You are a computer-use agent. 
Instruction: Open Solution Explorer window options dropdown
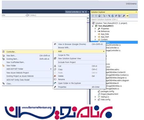tap(136, 12)
